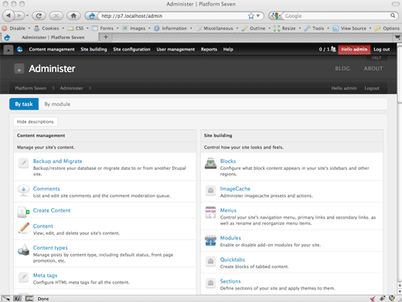Image resolution: width=402 pixels, height=302 pixels.
Task: Click the Stop loading button
Action: click(56, 15)
